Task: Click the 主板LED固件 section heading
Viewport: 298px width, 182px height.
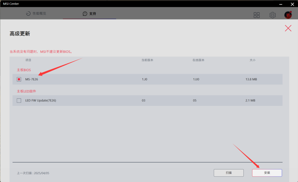Action: (x=26, y=91)
